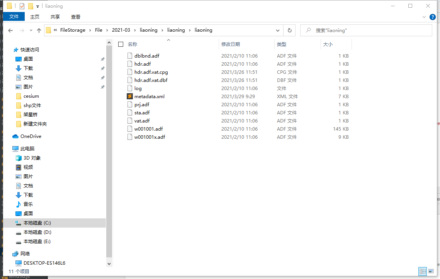Select 此电脑 in navigation pane
This screenshot has width=440, height=279.
coord(27,148)
